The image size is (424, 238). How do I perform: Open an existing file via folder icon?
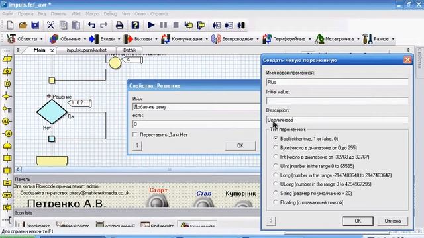pyautogui.click(x=23, y=25)
